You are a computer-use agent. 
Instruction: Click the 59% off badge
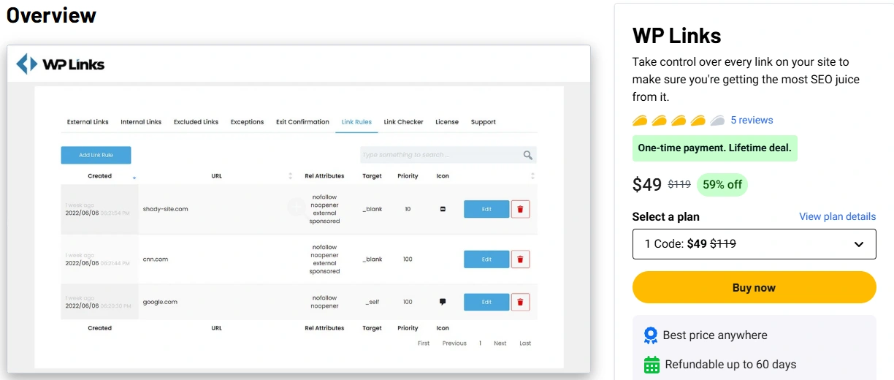(x=722, y=185)
